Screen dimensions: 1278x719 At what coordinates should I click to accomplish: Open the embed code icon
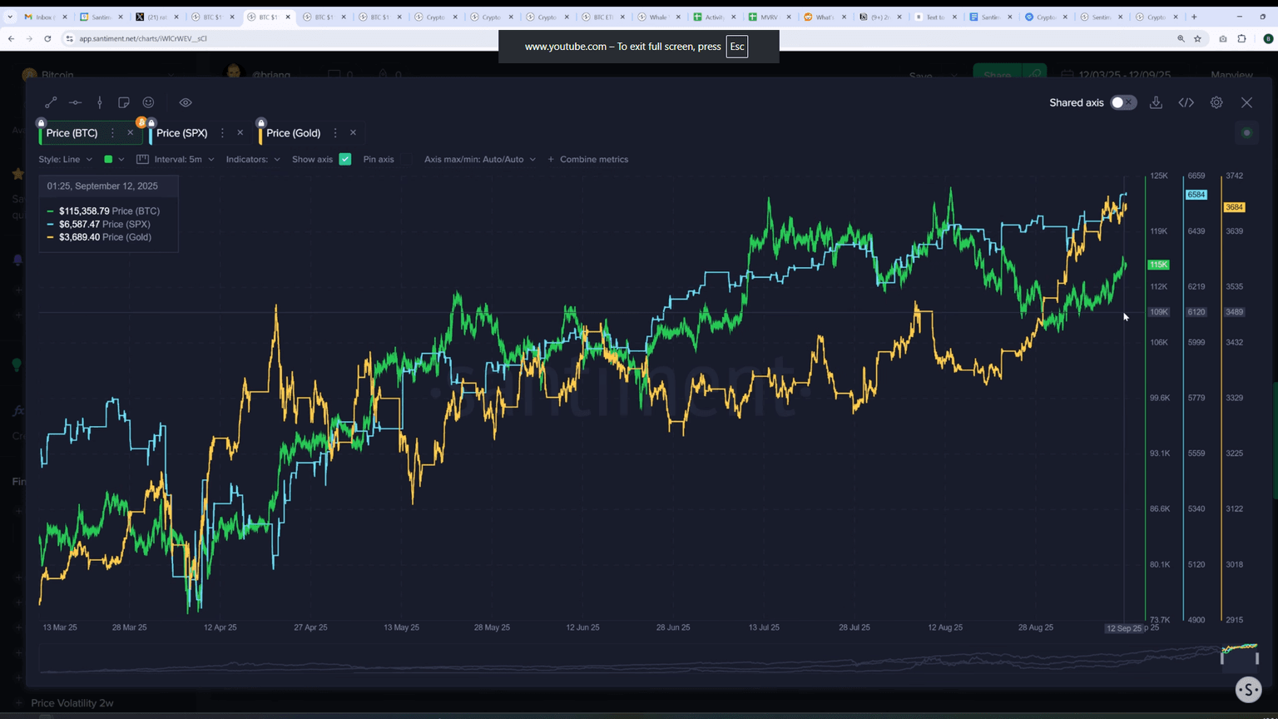pyautogui.click(x=1186, y=102)
